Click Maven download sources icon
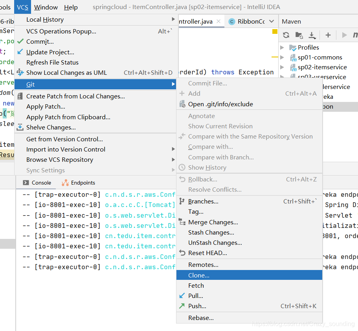Screen dimensions: 358x331 point(312,35)
